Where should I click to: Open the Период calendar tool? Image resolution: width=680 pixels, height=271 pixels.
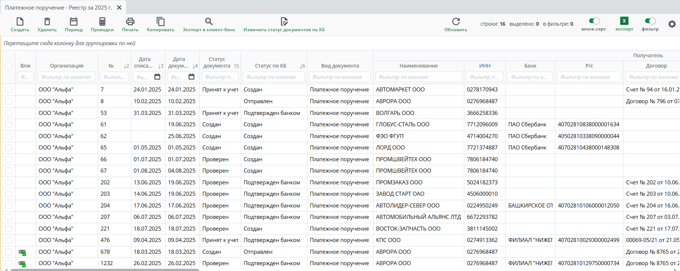point(74,22)
